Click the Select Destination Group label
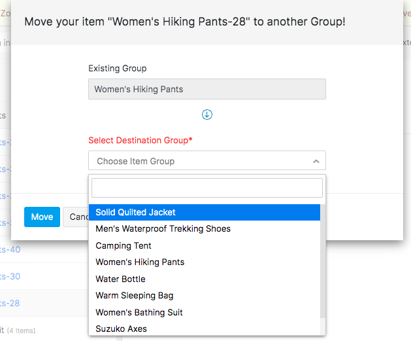The height and width of the screenshot is (341, 411). tap(140, 140)
